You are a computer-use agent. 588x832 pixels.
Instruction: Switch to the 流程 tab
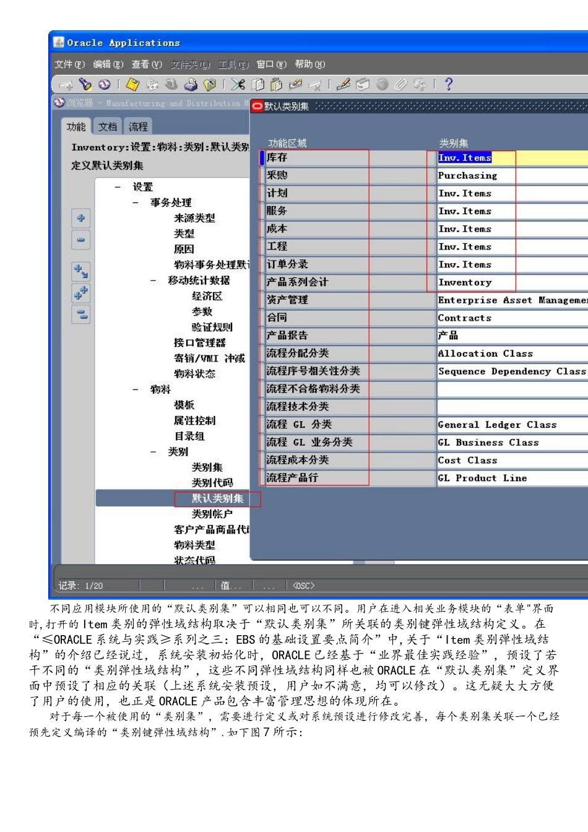[x=138, y=126]
